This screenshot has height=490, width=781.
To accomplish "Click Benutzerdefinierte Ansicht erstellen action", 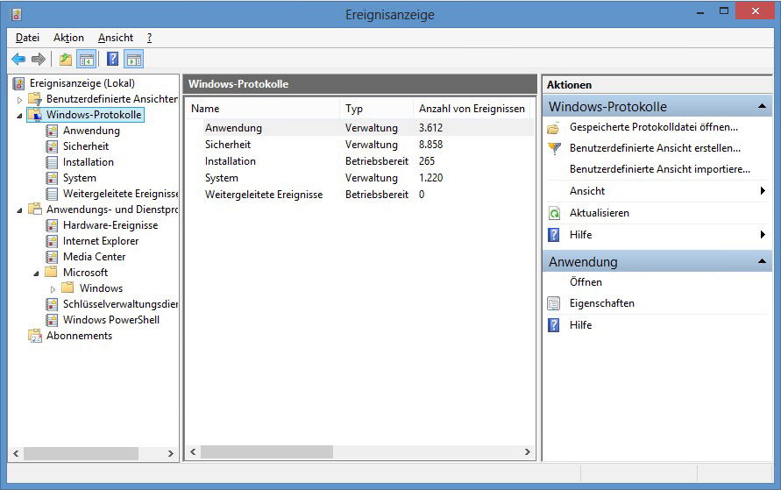I will [x=655, y=148].
